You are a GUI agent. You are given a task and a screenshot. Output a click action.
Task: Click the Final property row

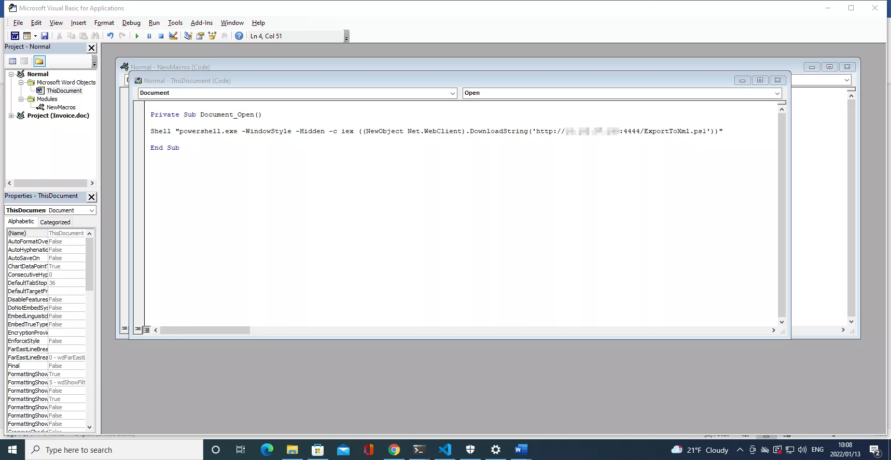[46, 366]
